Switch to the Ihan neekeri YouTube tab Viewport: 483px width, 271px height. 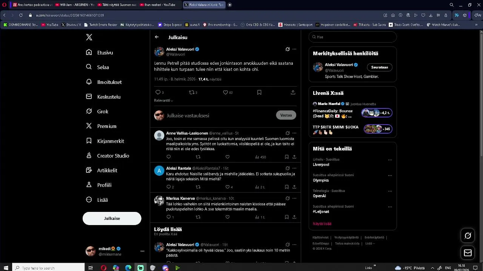click(x=160, y=5)
